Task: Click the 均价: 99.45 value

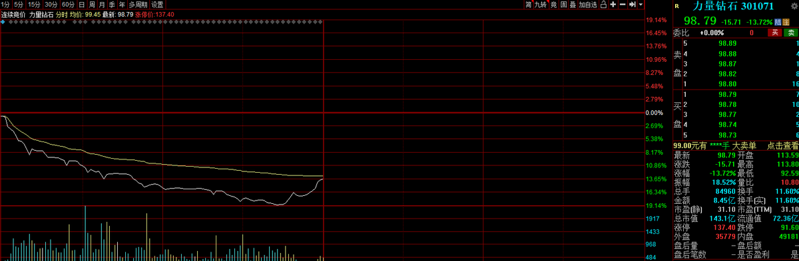Action: [x=85, y=14]
